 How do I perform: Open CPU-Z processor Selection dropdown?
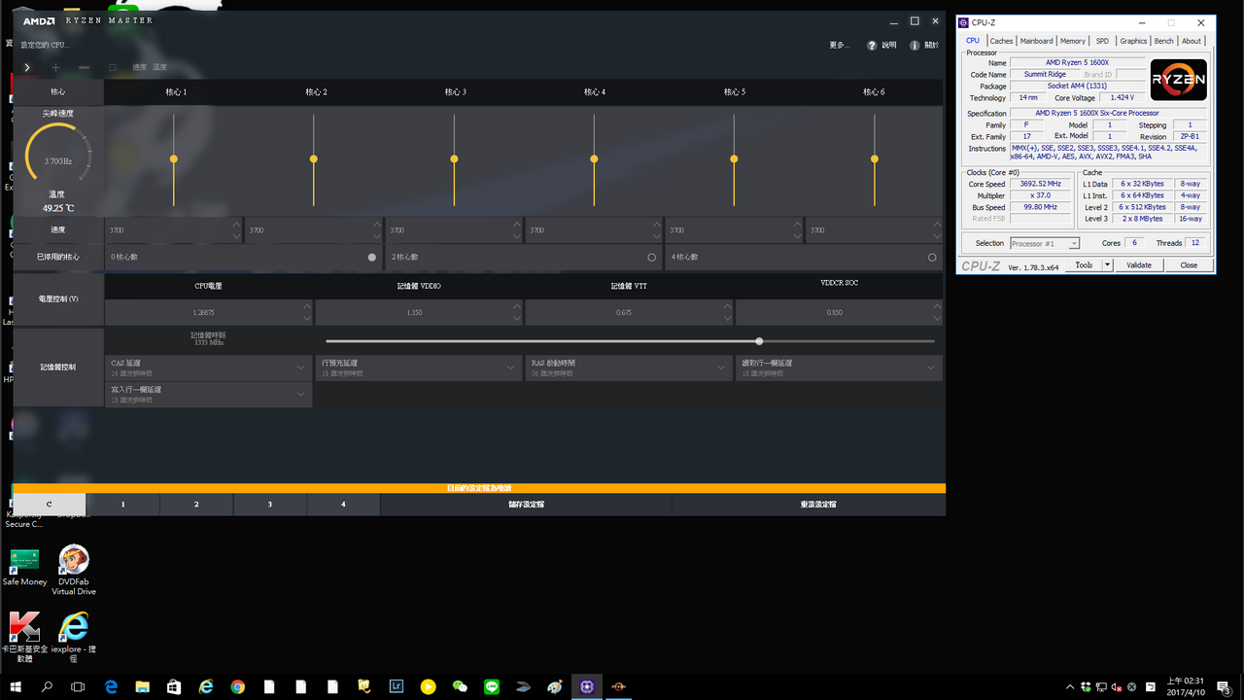click(1045, 243)
